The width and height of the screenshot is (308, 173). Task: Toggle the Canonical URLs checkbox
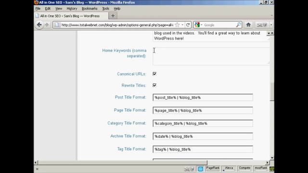[x=154, y=74]
